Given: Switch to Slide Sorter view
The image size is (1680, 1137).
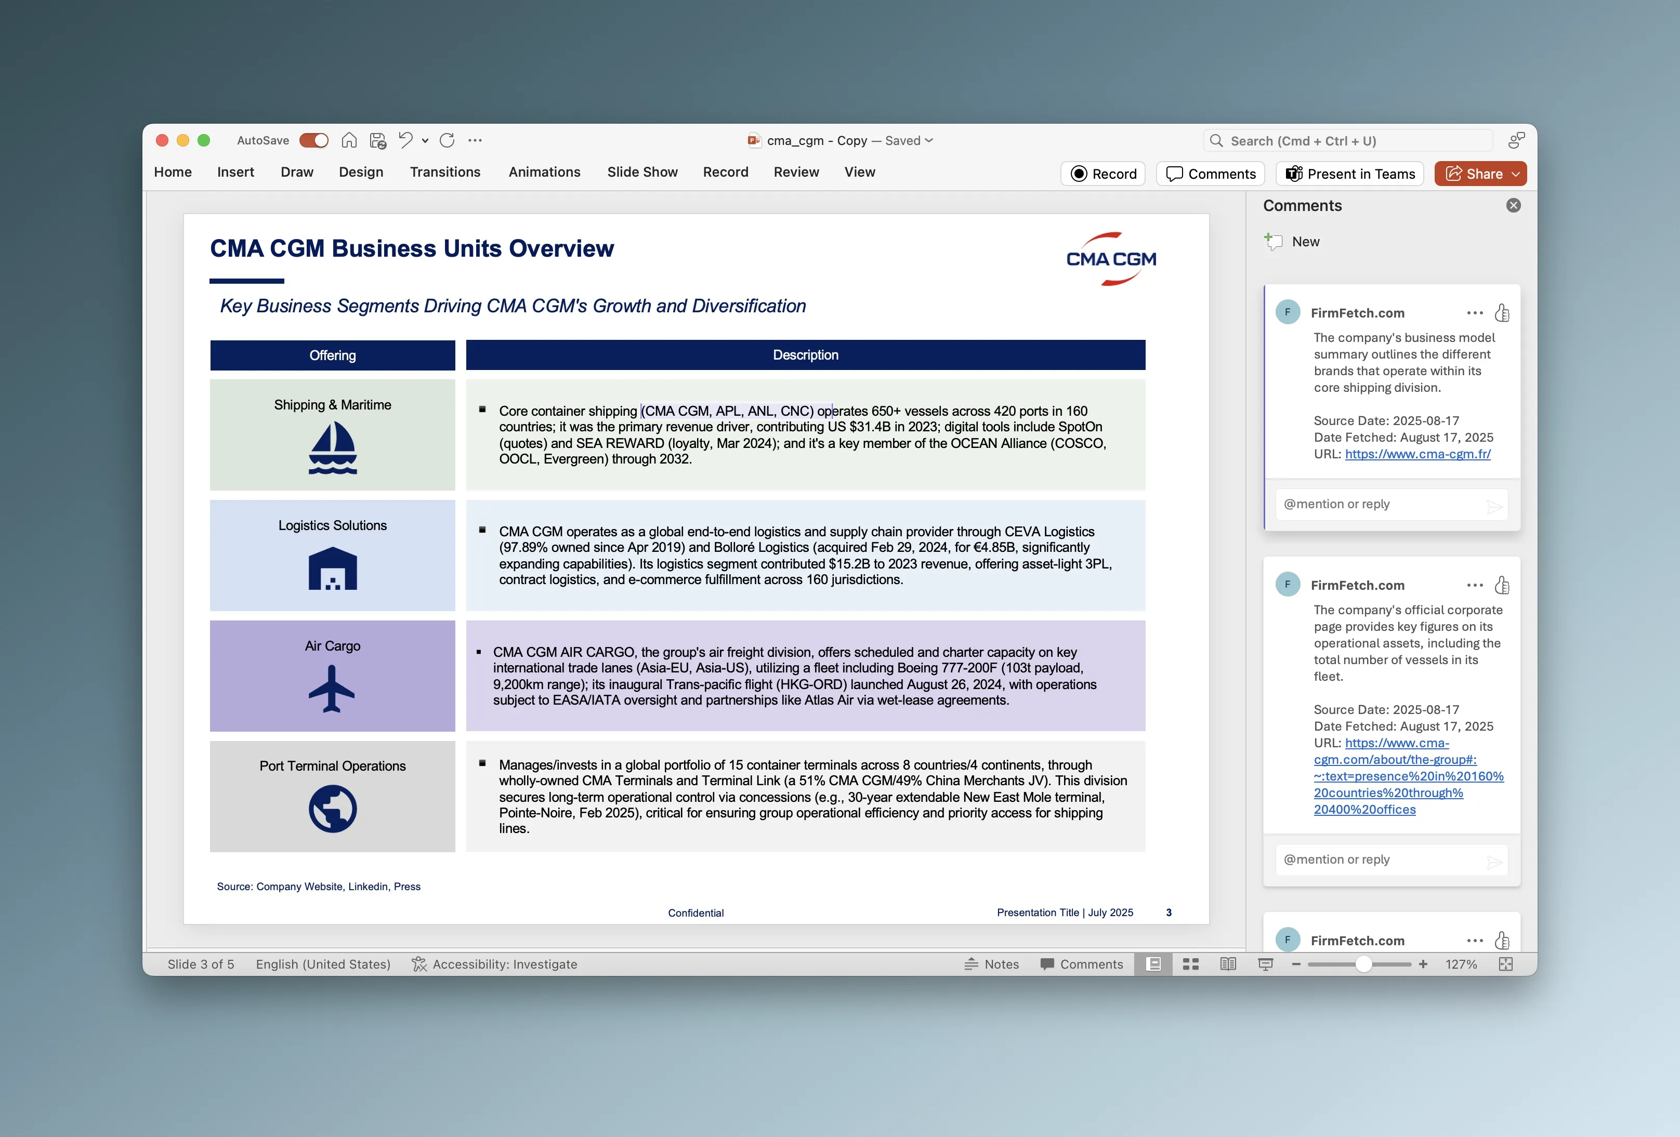Looking at the screenshot, I should point(1190,964).
